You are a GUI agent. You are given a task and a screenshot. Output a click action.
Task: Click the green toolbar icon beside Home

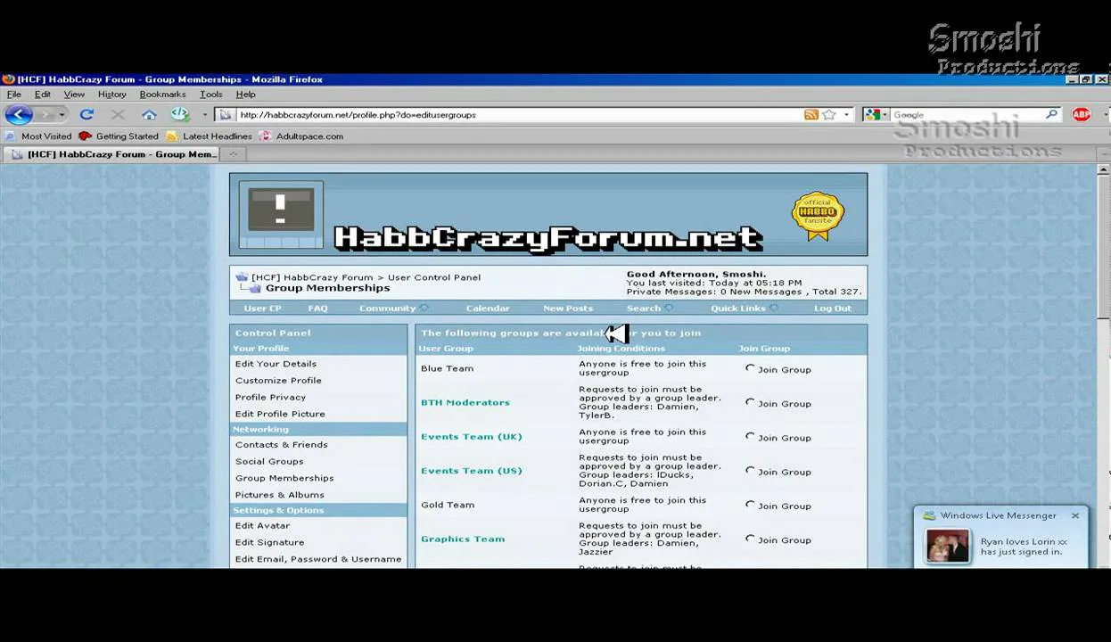[180, 114]
